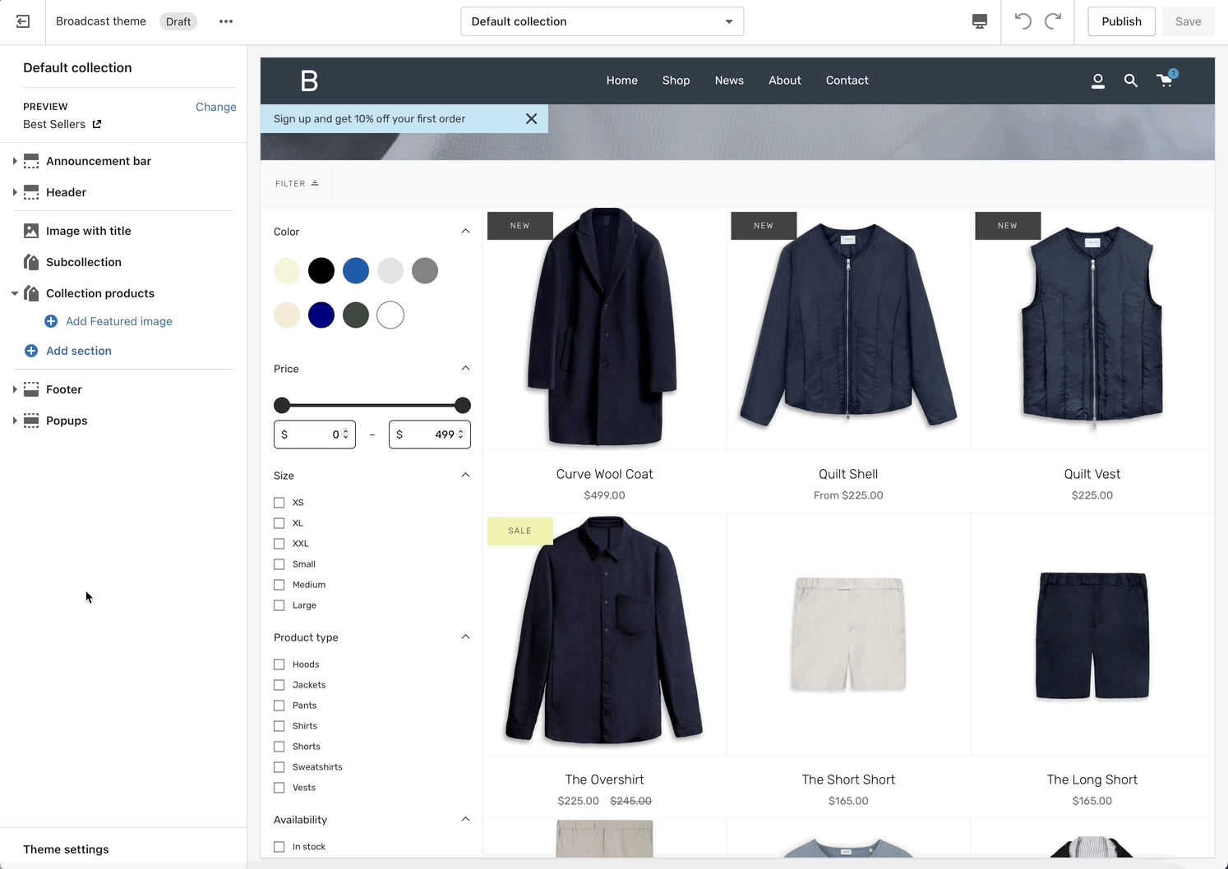Click the redo arrow icon
Viewport: 1228px width, 869px height.
(x=1053, y=21)
